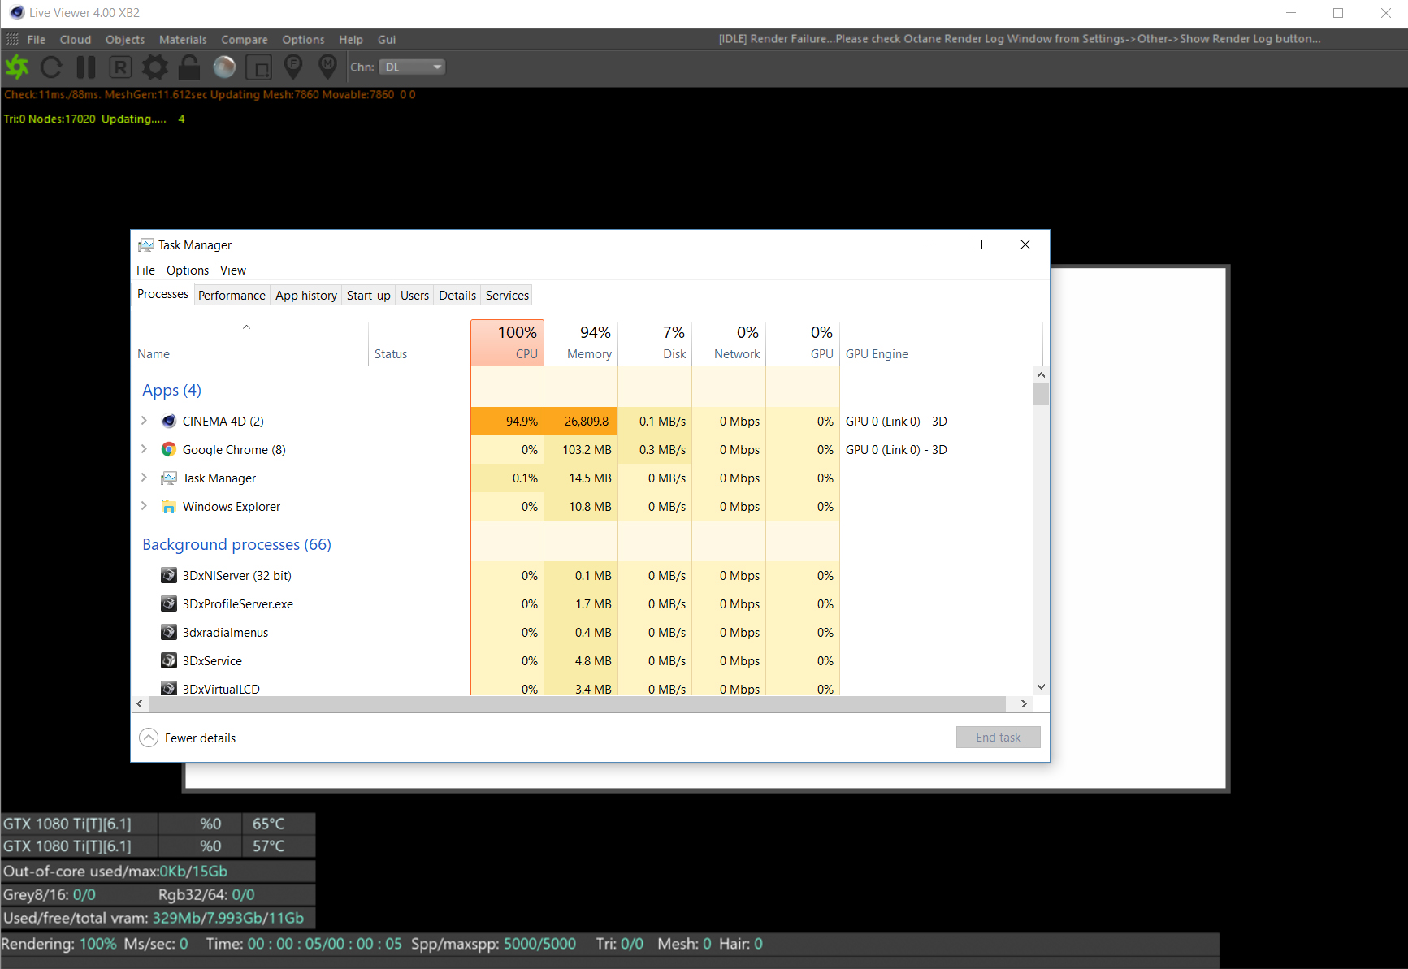The image size is (1408, 969).
Task: Sort processes by the Memory column header
Action: pyautogui.click(x=581, y=342)
